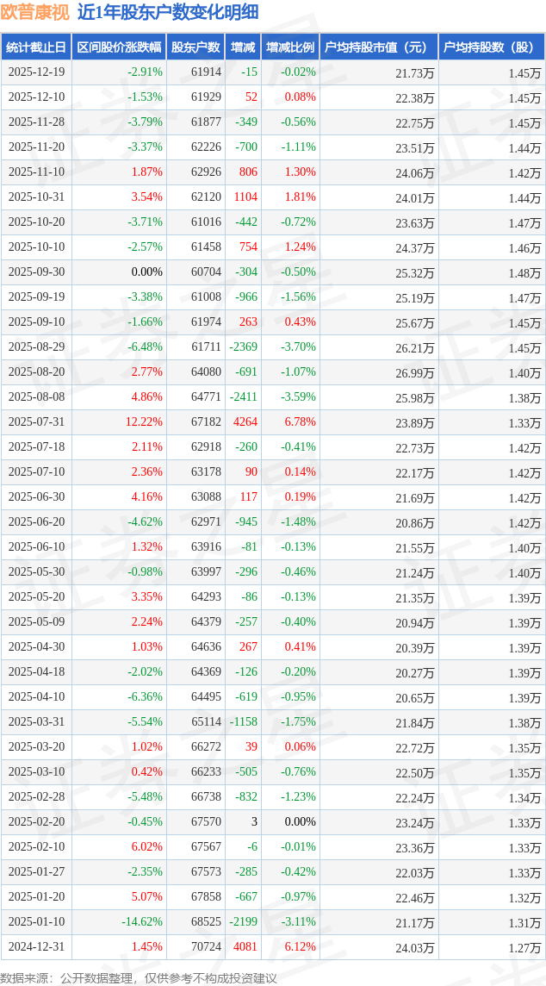The width and height of the screenshot is (546, 986).
Task: Select the 统计截止日 column header
Action: [x=36, y=47]
